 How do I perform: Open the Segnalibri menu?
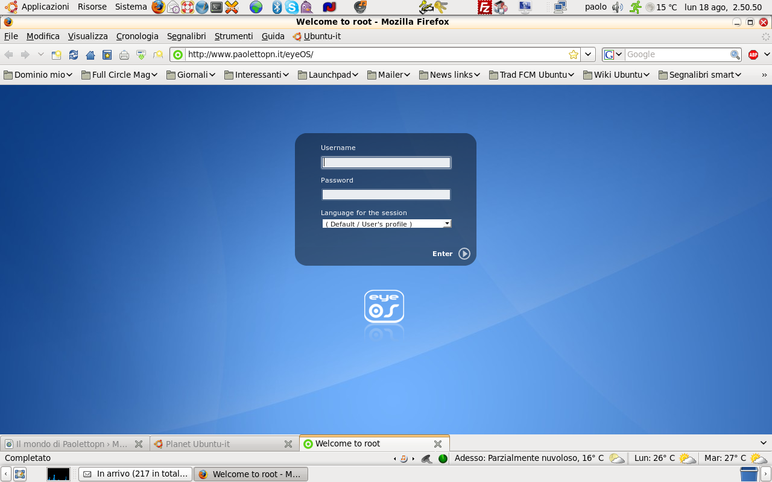click(x=186, y=36)
